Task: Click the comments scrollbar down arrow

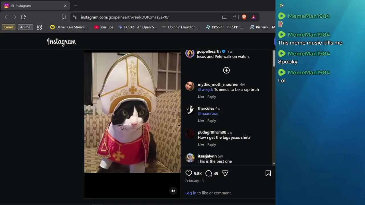Action: 274,163
